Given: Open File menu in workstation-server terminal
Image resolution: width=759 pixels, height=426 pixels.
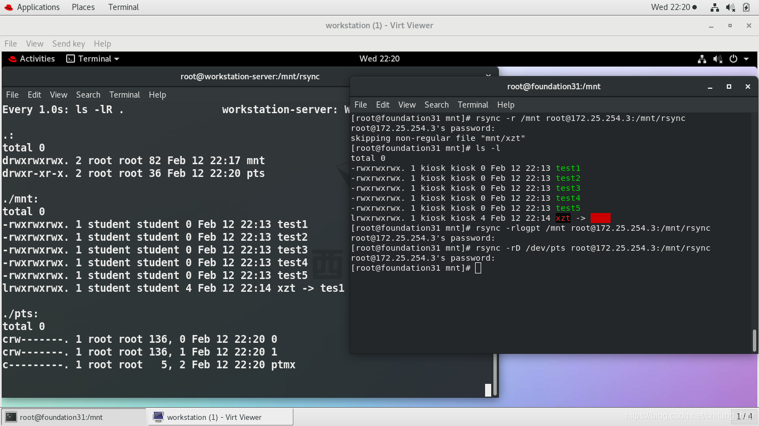Looking at the screenshot, I should pyautogui.click(x=12, y=95).
